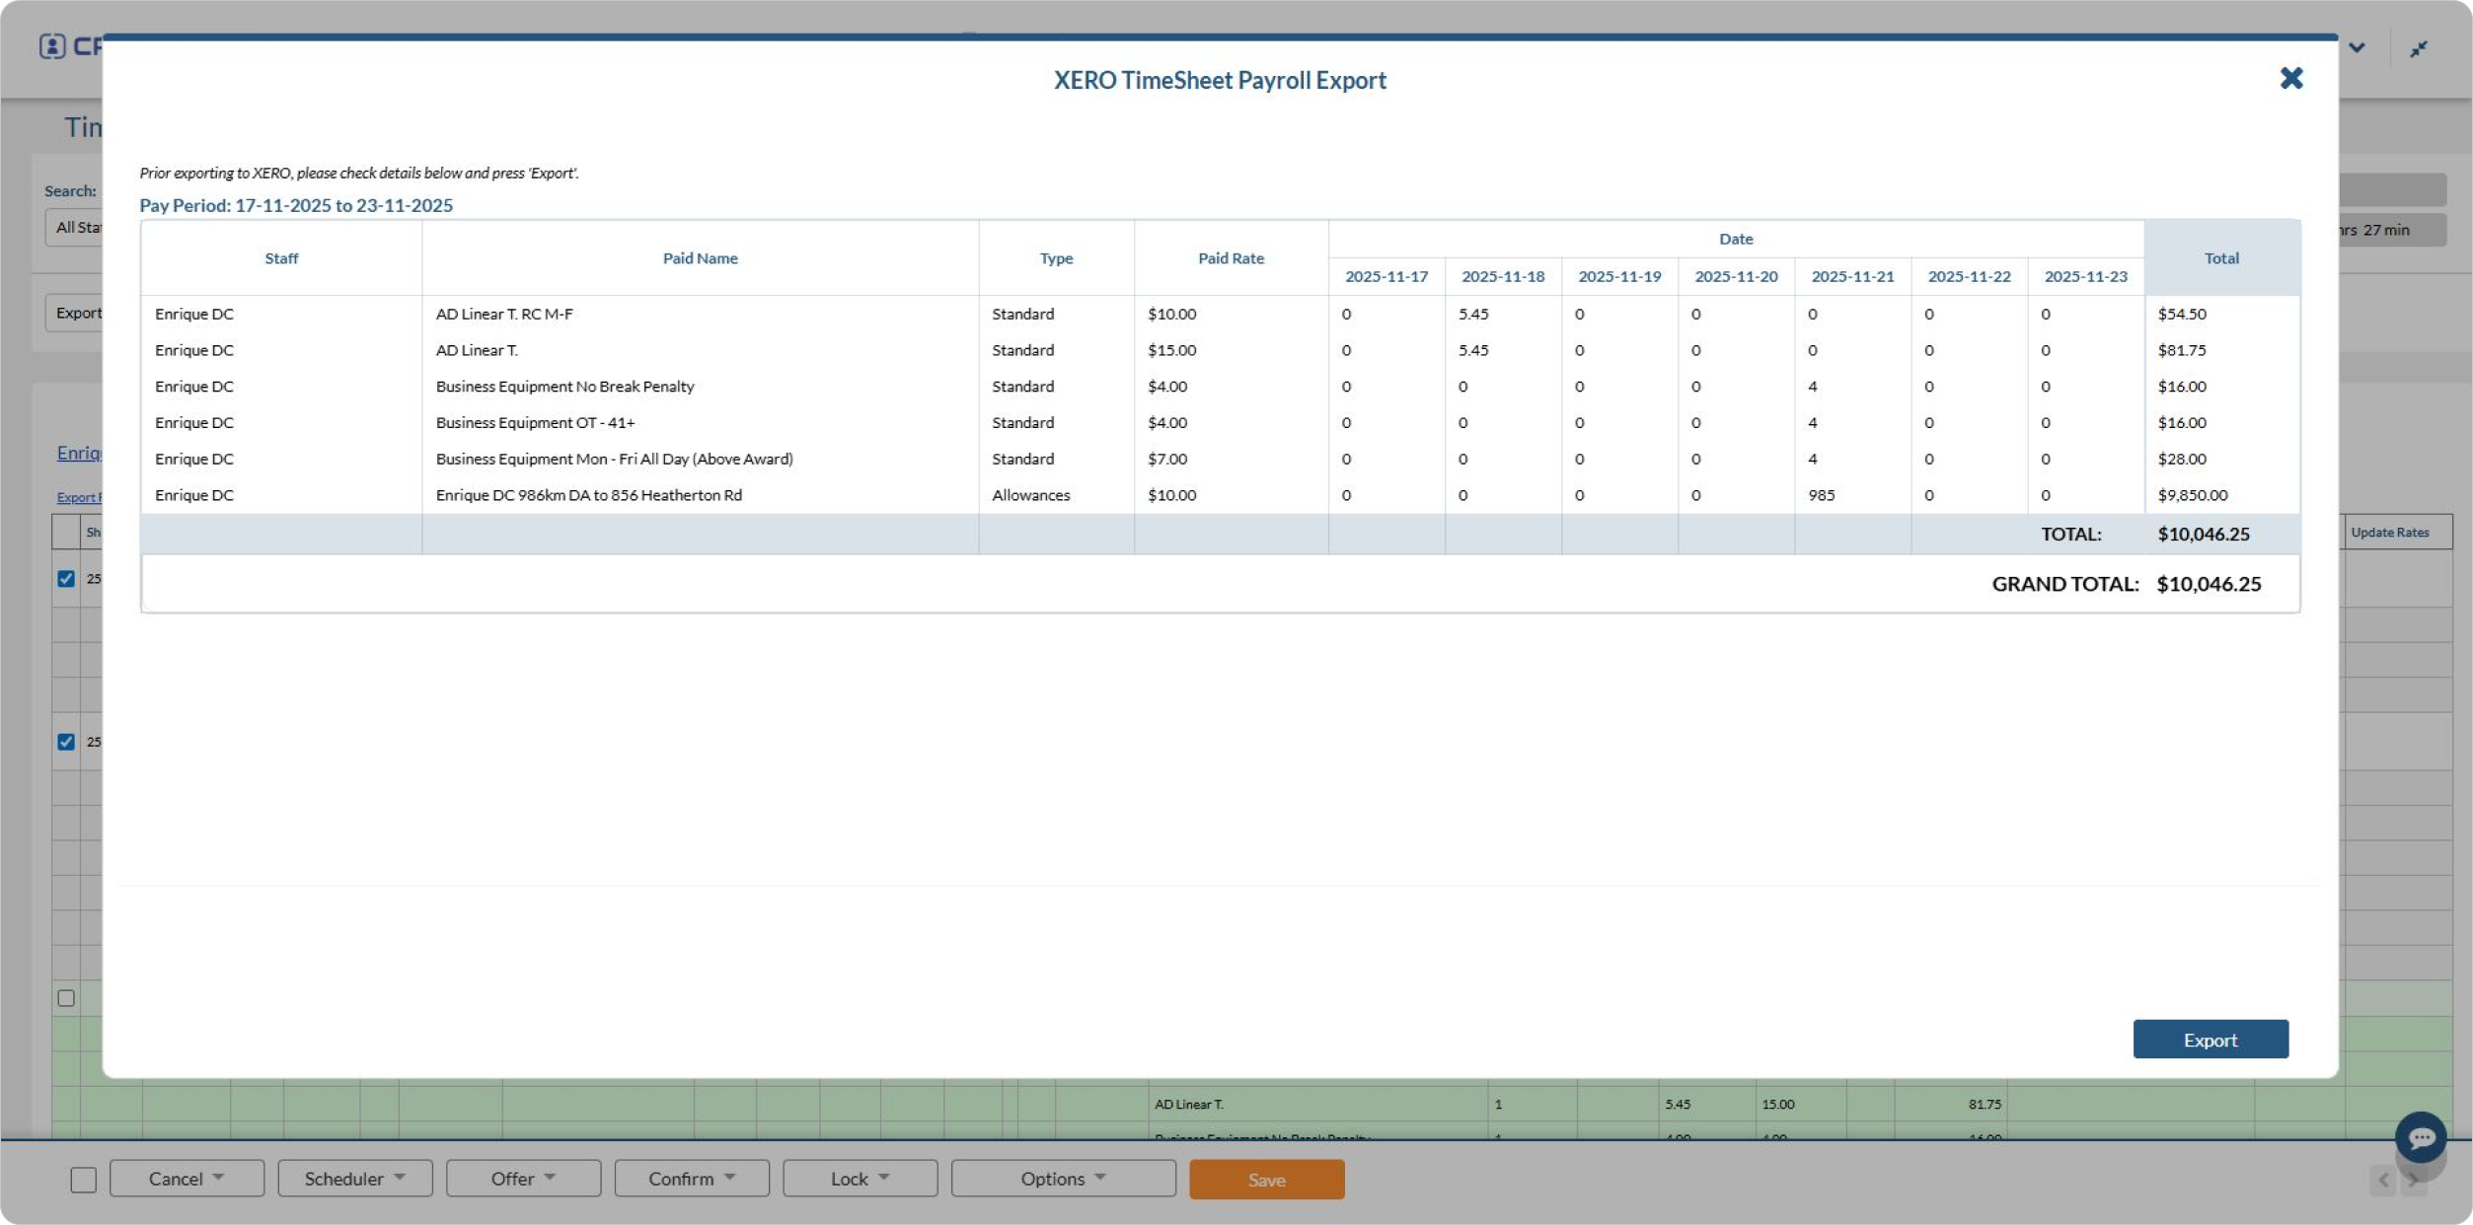Click the previous page arrow icon
The width and height of the screenshot is (2473, 1225).
point(2382,1180)
